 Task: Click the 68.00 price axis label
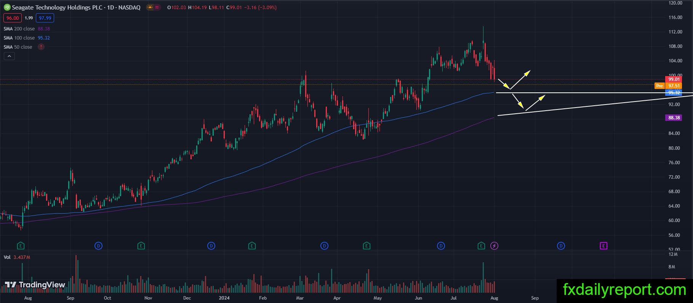tap(674, 192)
